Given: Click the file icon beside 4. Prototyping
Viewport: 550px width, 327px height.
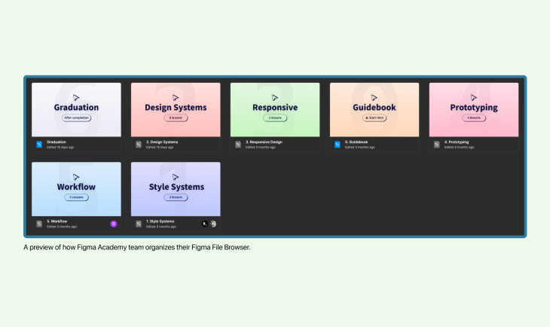Looking at the screenshot, I should [x=437, y=145].
